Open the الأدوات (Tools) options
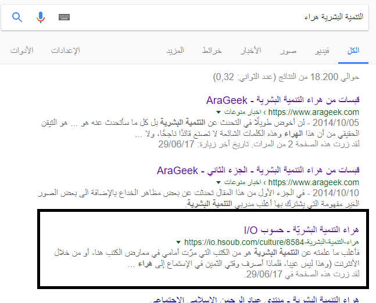 click(x=22, y=51)
